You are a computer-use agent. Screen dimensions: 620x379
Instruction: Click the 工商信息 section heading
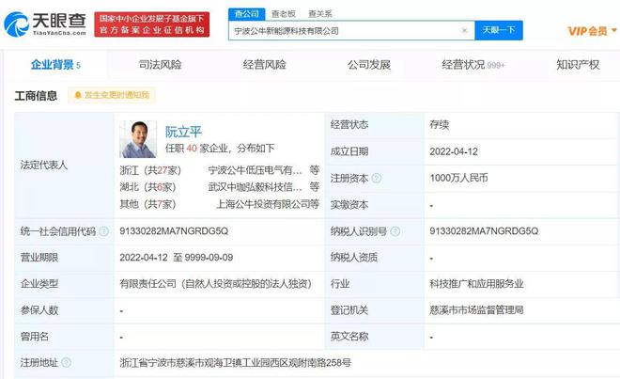coord(36,95)
